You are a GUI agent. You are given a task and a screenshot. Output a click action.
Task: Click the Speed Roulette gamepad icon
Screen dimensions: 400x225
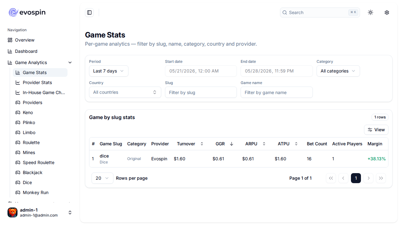coord(18,162)
